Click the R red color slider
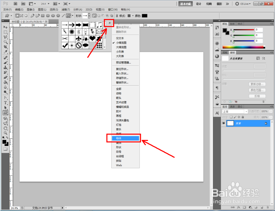The width and height of the screenshot is (275, 211). pos(244,30)
